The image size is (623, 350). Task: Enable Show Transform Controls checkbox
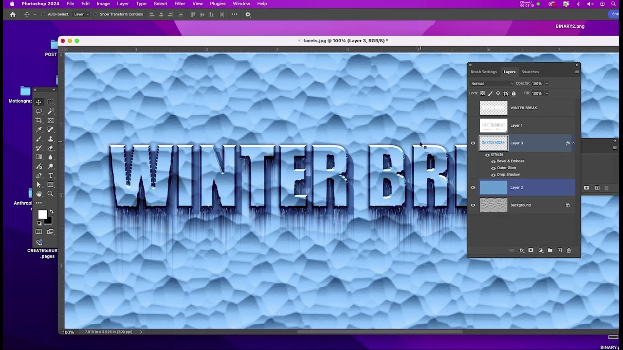click(95, 14)
